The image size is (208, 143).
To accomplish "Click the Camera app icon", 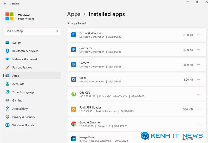I will point(74,64).
